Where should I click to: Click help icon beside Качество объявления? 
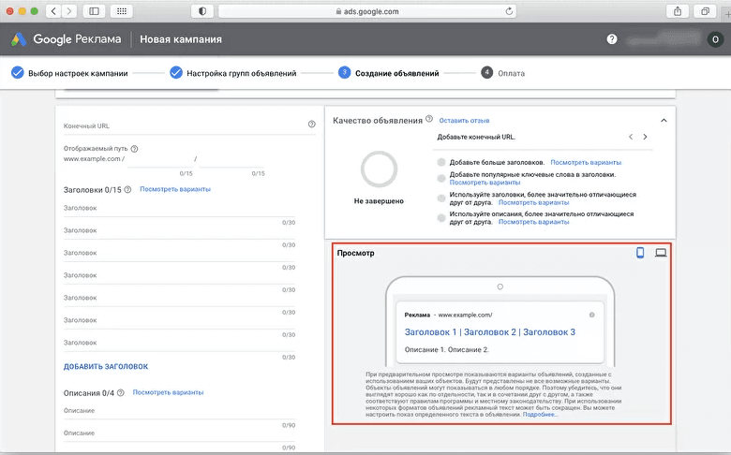click(429, 119)
